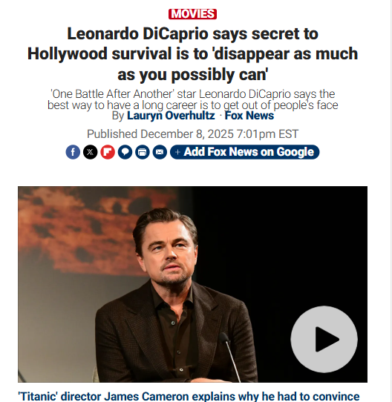Click the page's vertical scrollbar

391,201
